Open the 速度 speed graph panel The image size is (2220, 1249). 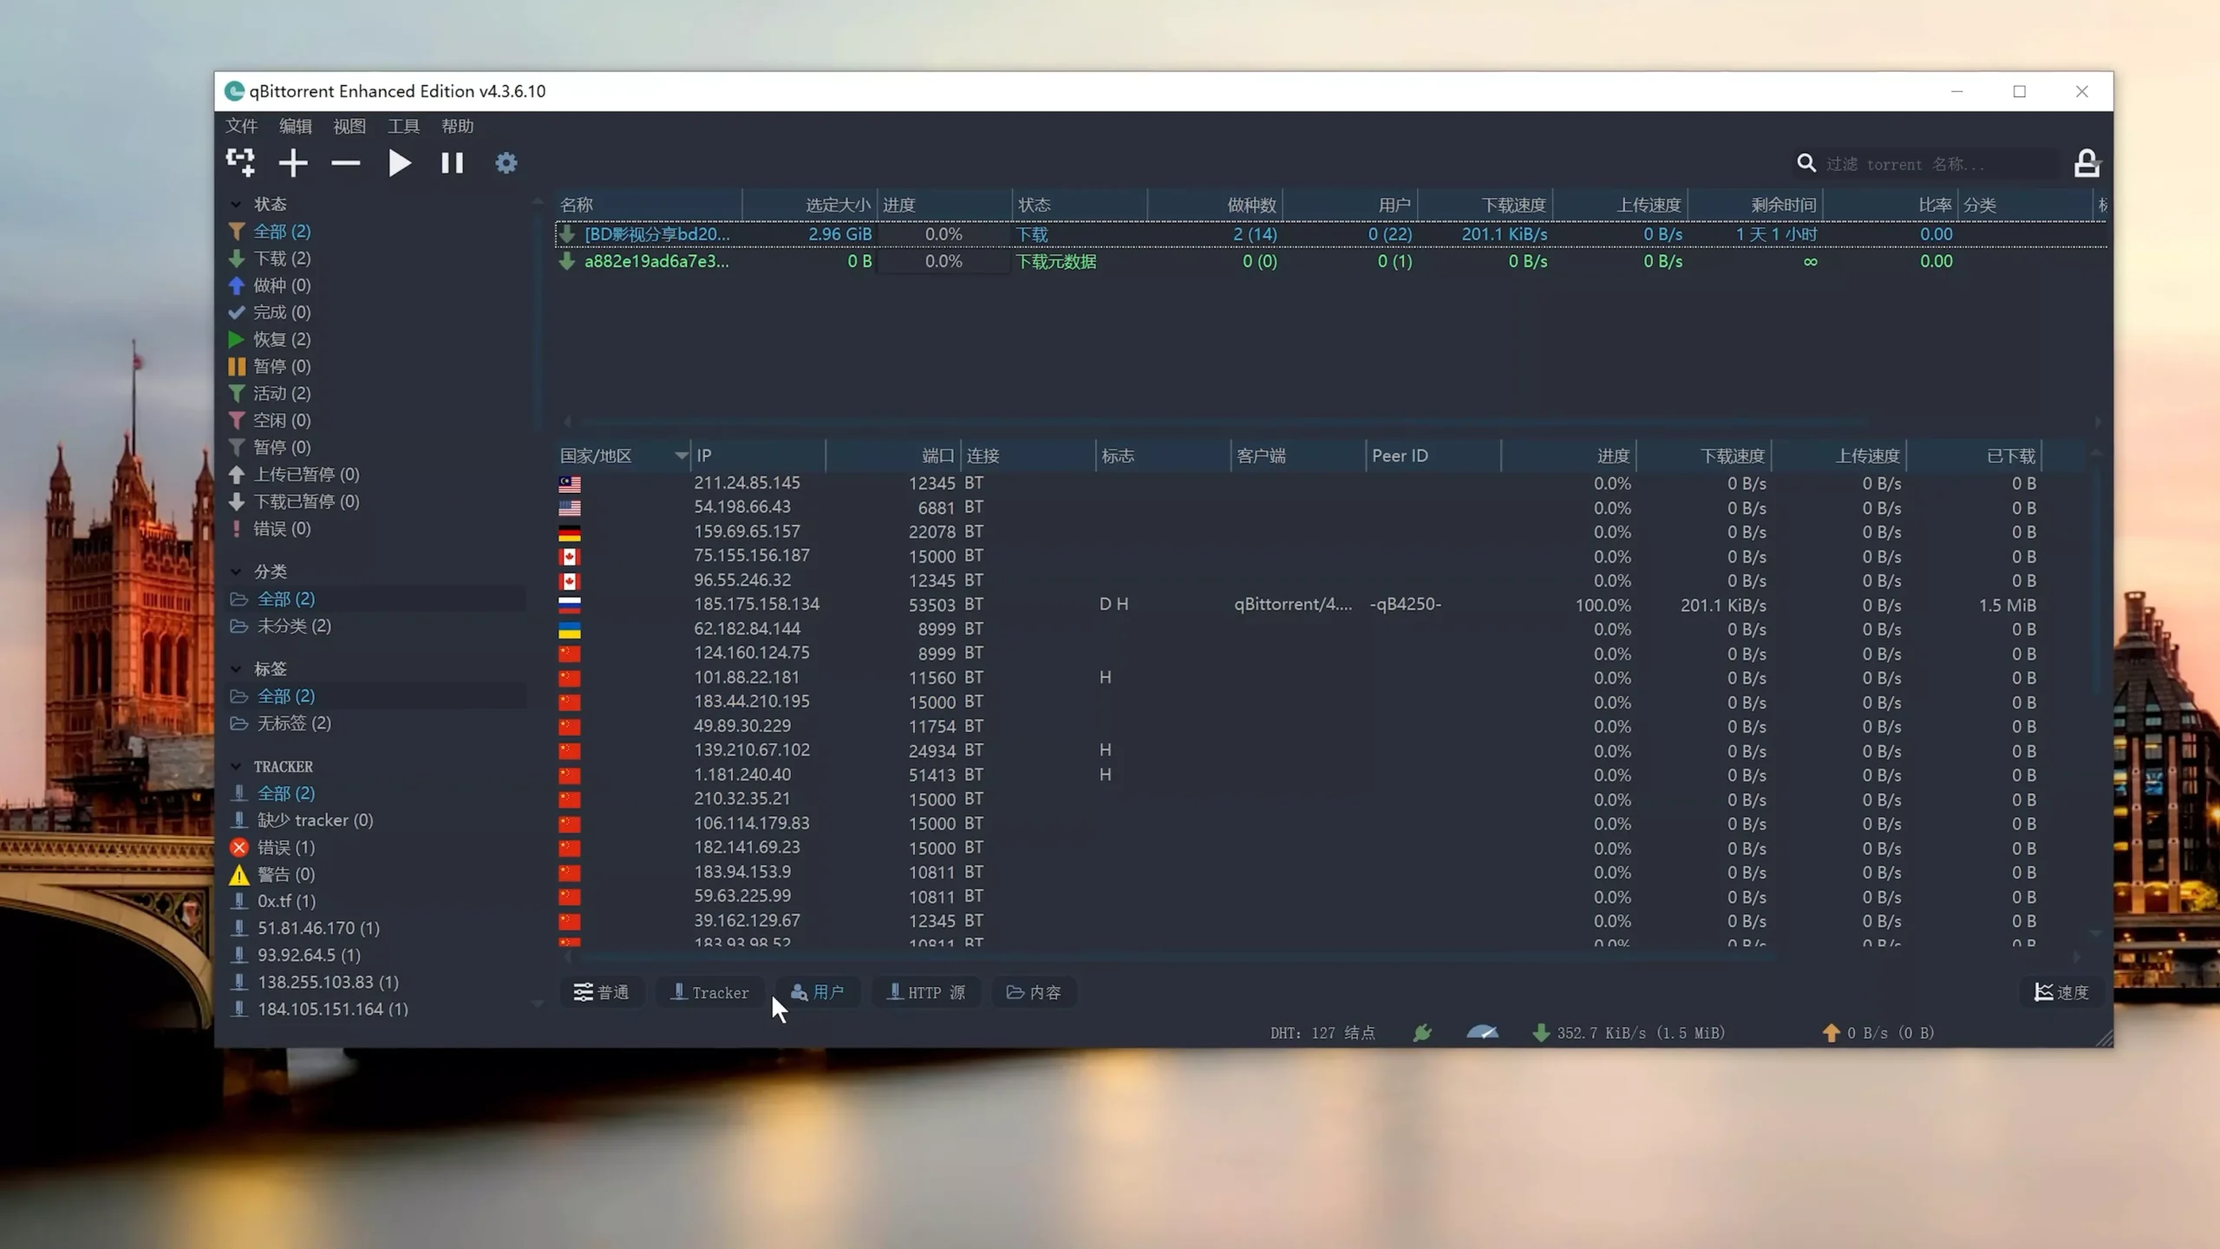coord(2061,992)
